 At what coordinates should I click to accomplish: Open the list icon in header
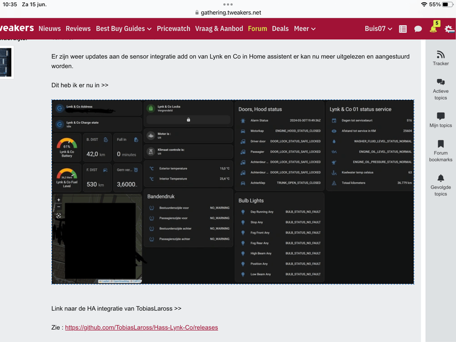click(403, 29)
